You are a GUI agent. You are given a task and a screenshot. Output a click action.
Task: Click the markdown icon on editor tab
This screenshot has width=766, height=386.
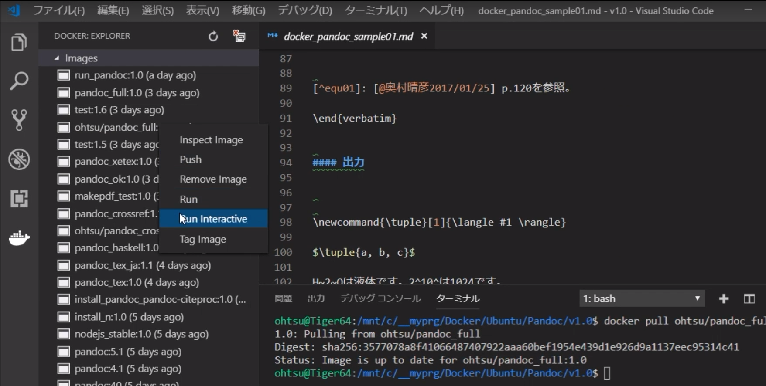pyautogui.click(x=273, y=36)
